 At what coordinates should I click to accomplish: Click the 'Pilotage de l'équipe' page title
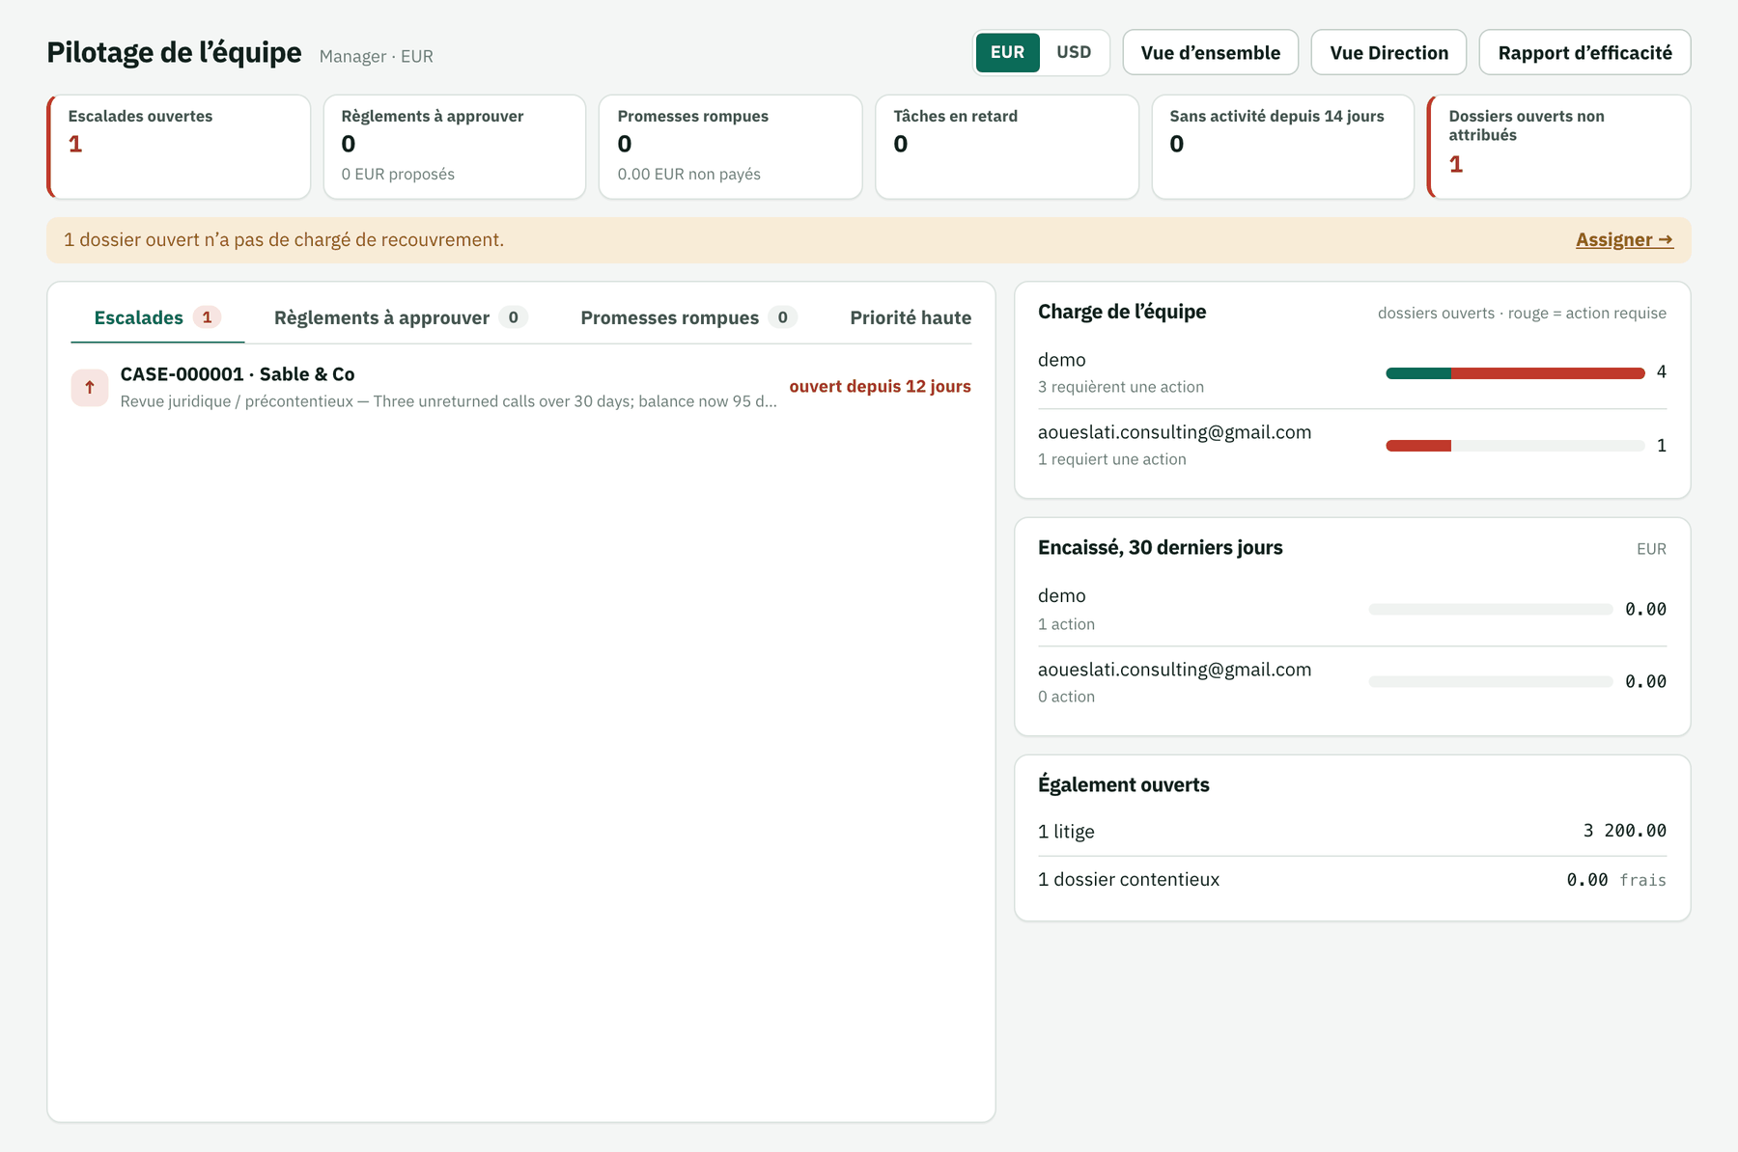175,52
